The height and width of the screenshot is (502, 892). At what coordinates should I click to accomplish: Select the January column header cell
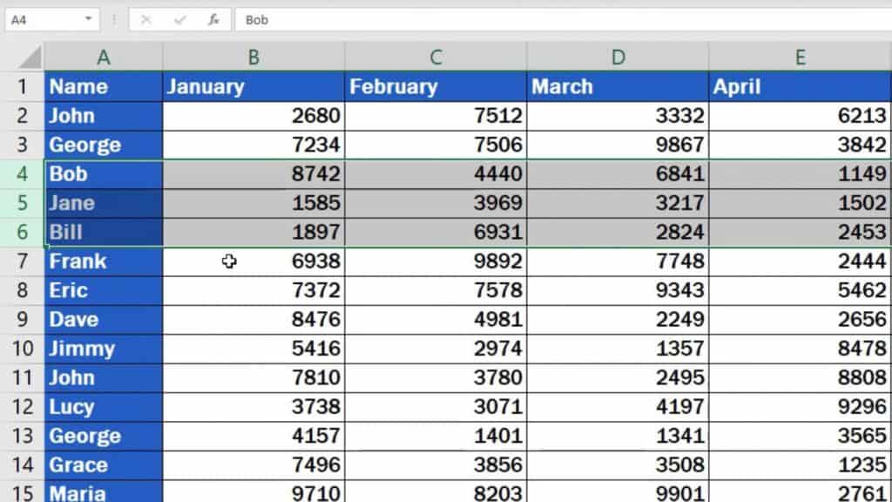253,86
